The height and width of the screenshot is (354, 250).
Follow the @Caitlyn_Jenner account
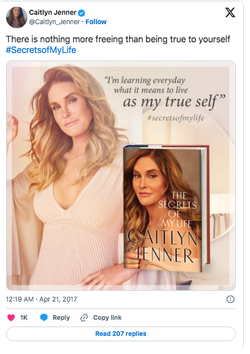click(96, 22)
